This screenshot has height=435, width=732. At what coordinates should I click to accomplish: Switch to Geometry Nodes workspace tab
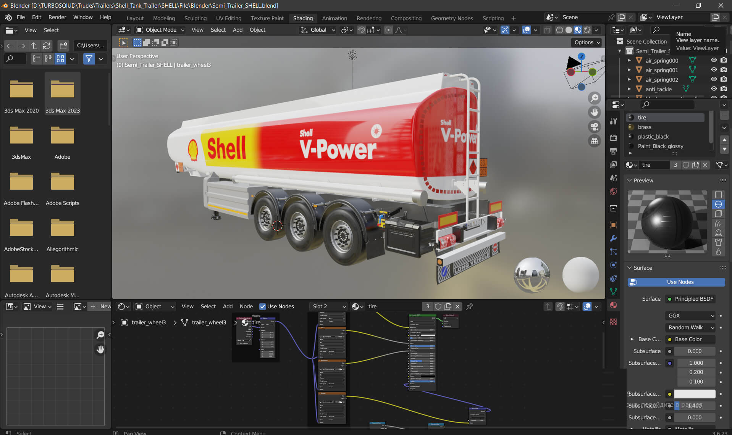point(452,18)
